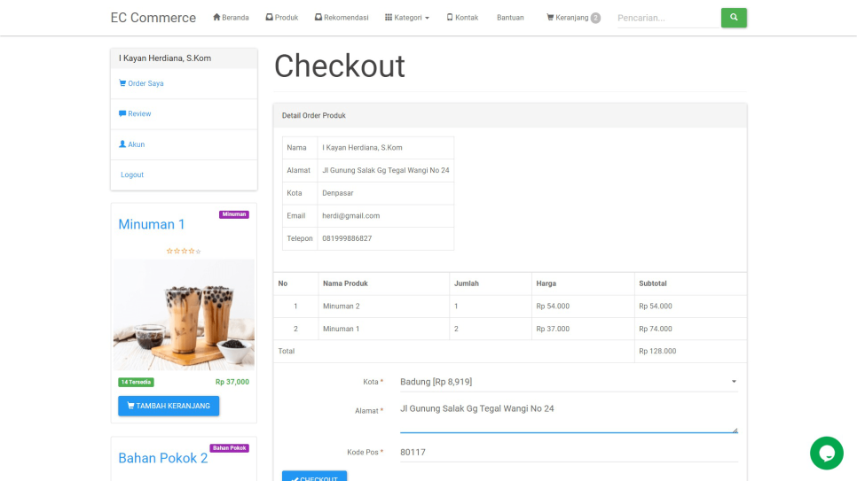Open the Minuman 1 bubble tea image
Screen dimensions: 857x481
pyautogui.click(x=184, y=315)
